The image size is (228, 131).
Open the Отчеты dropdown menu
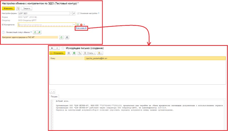tap(90, 53)
